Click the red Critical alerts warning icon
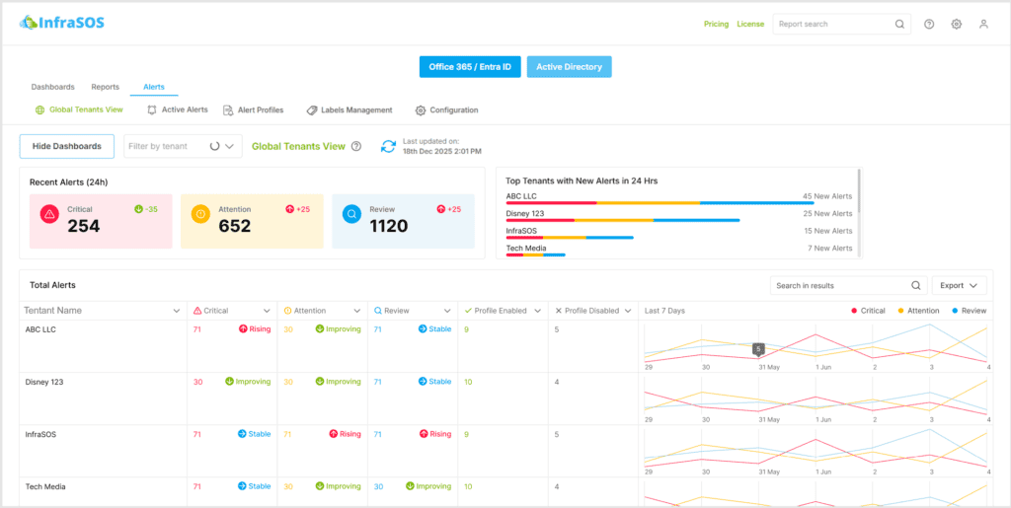Image resolution: width=1011 pixels, height=508 pixels. (x=49, y=213)
